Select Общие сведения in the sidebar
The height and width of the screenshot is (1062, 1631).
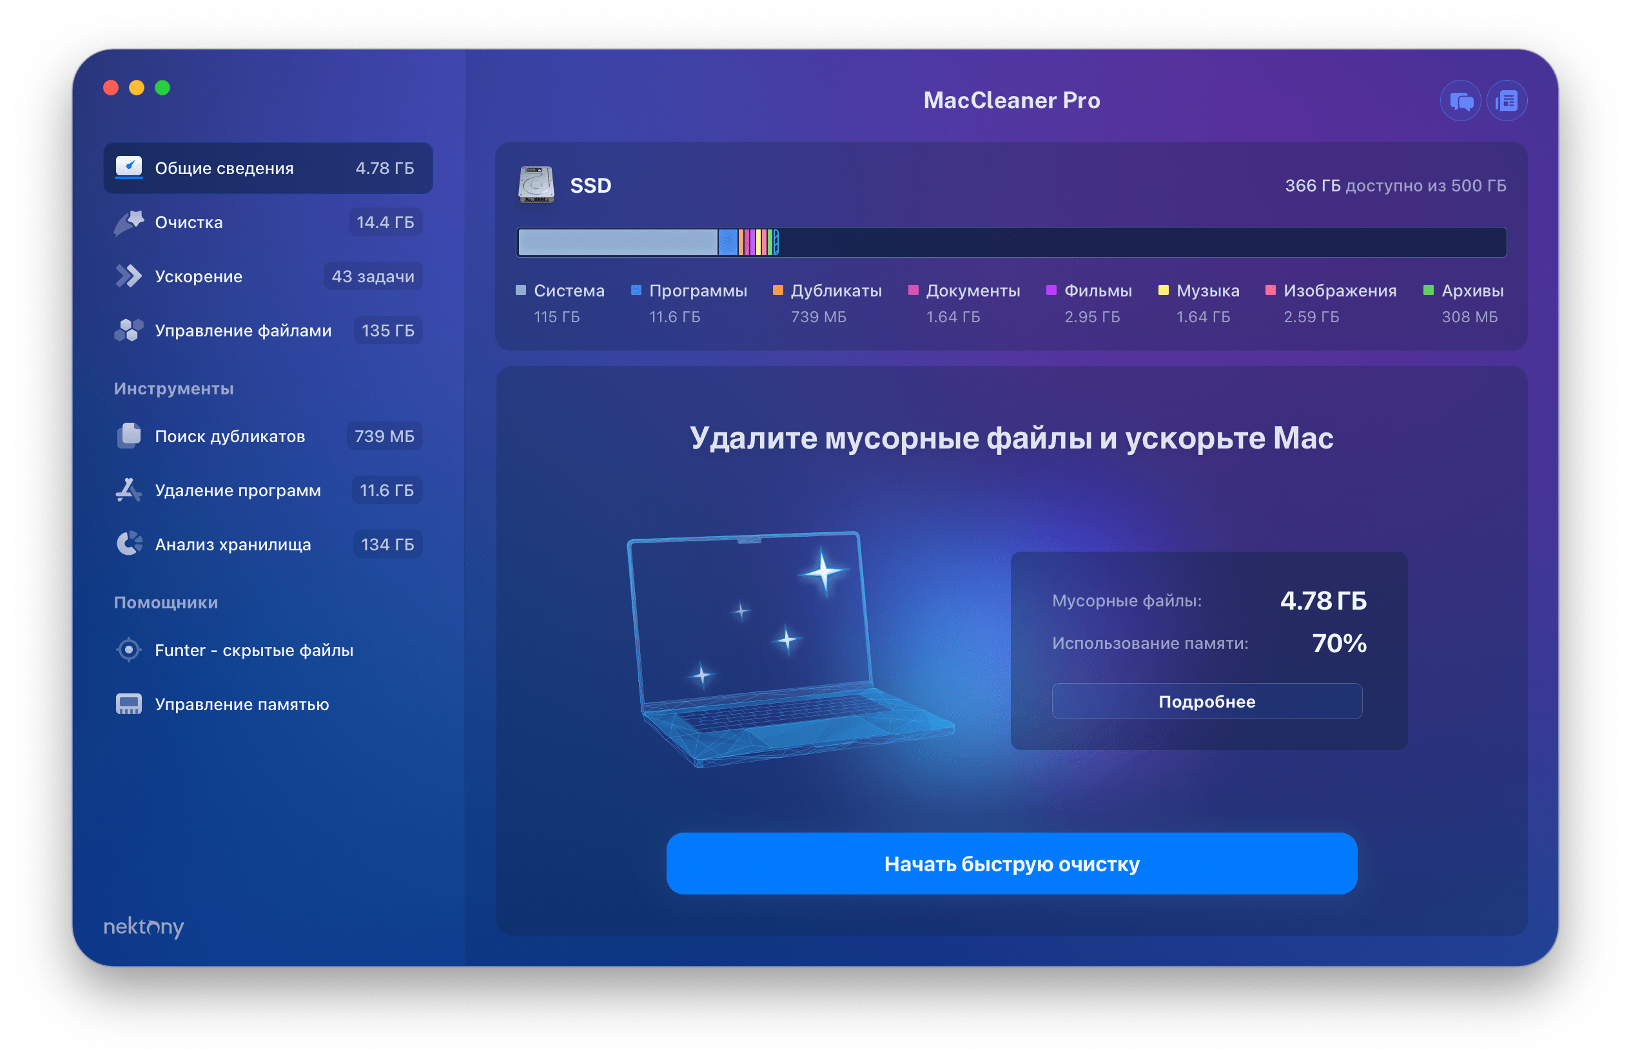coord(268,168)
